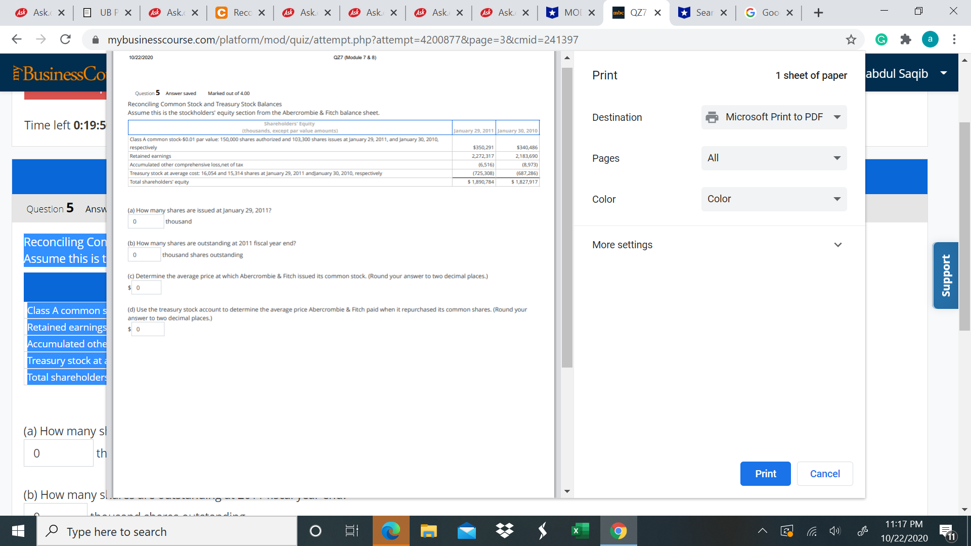Reload the page with refresh icon

click(65, 39)
